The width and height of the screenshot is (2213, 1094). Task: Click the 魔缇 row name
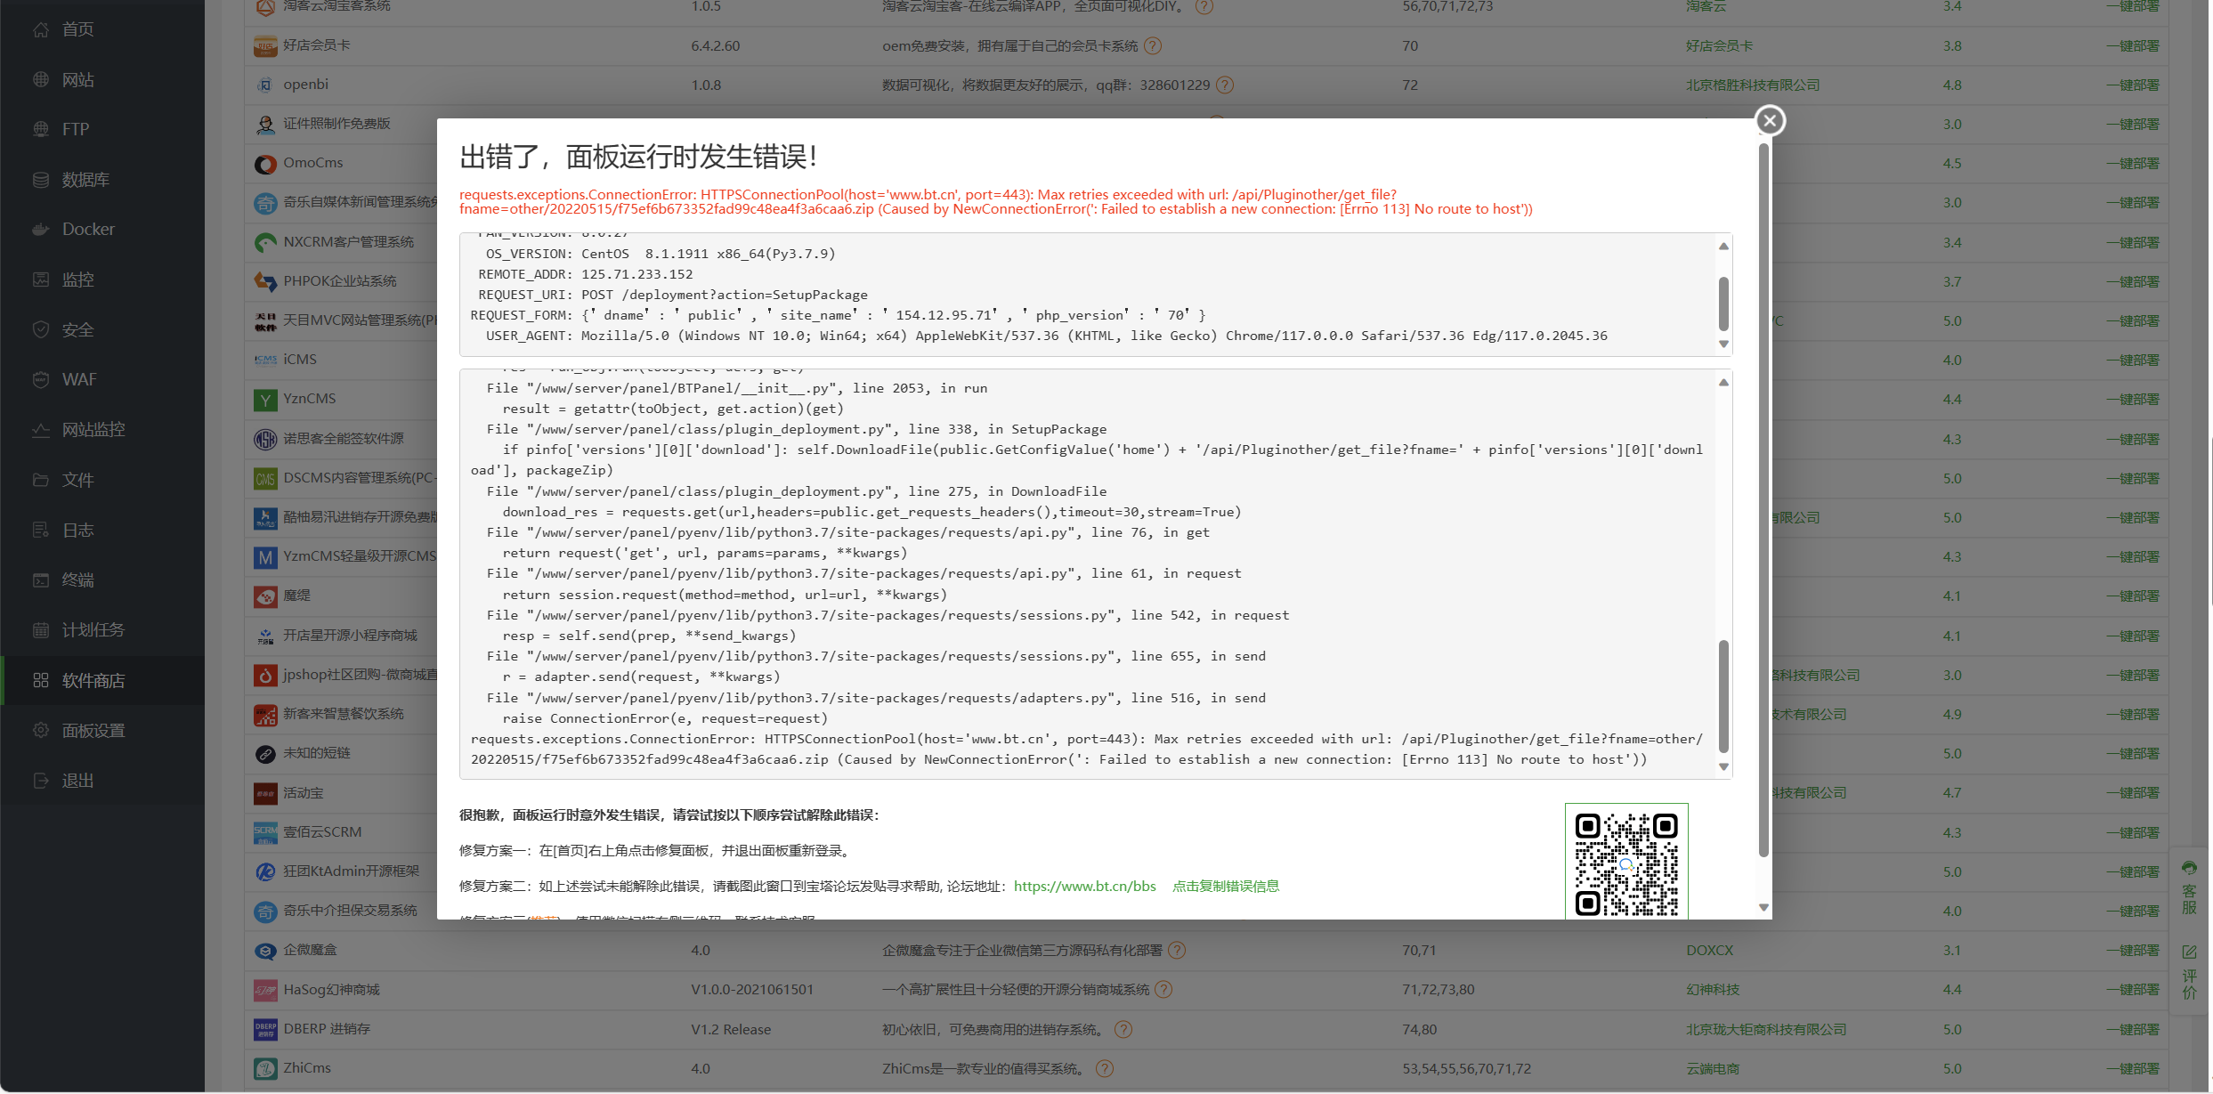(x=296, y=596)
